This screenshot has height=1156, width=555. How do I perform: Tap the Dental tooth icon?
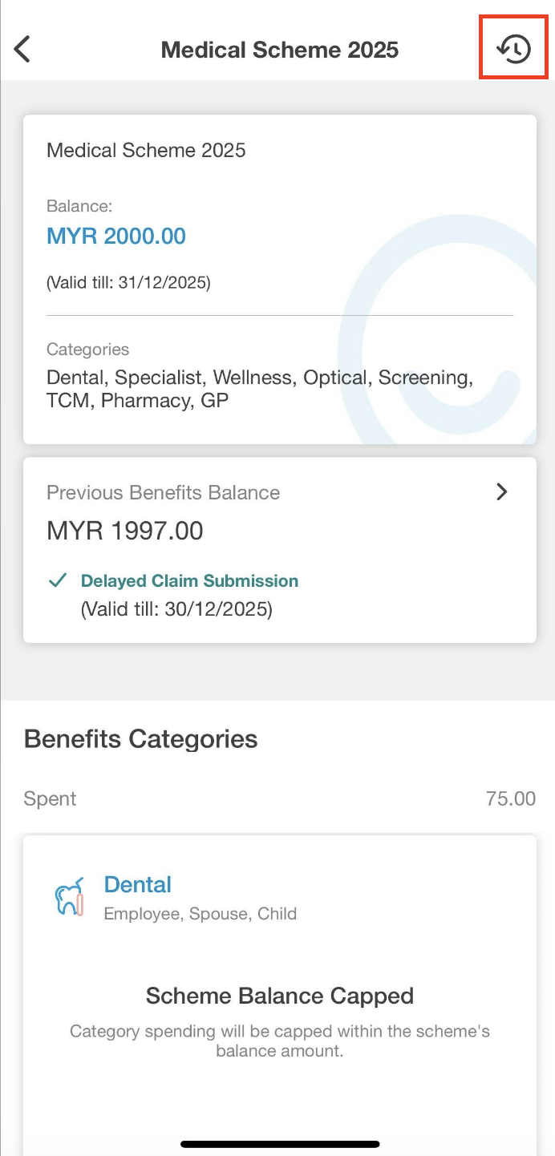tap(69, 898)
